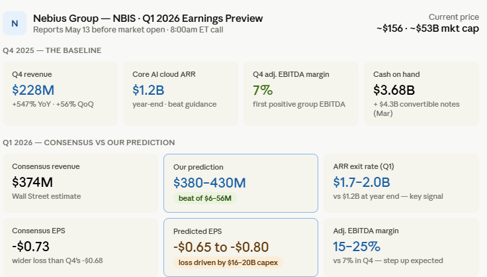The height and width of the screenshot is (277, 487).
Task: Click the vs 7% in Q4 step up note
Action: coord(388,260)
